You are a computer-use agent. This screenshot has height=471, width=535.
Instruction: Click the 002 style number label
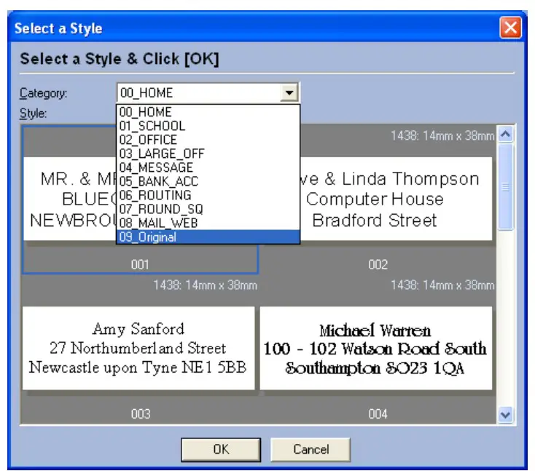[378, 264]
